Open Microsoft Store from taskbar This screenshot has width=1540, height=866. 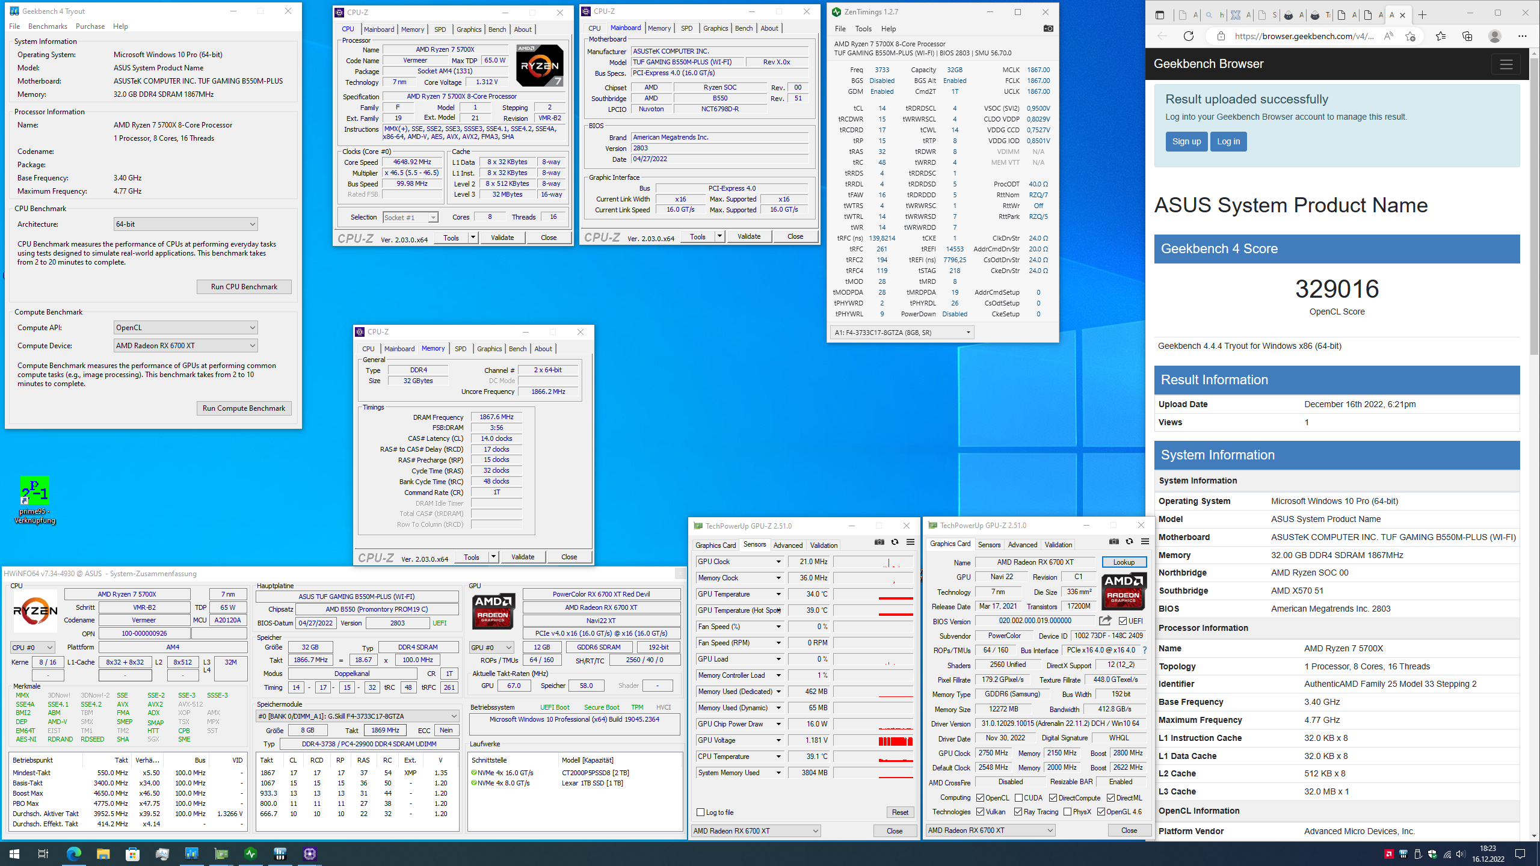(x=132, y=853)
